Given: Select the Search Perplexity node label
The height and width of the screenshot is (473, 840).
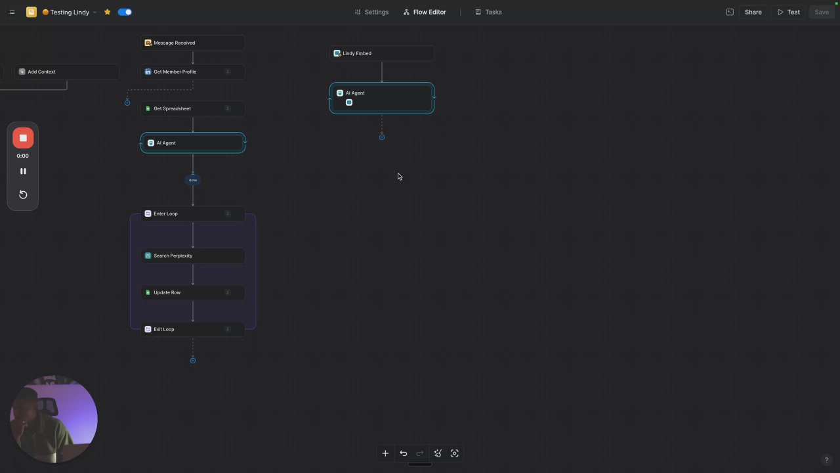Looking at the screenshot, I should pyautogui.click(x=173, y=256).
